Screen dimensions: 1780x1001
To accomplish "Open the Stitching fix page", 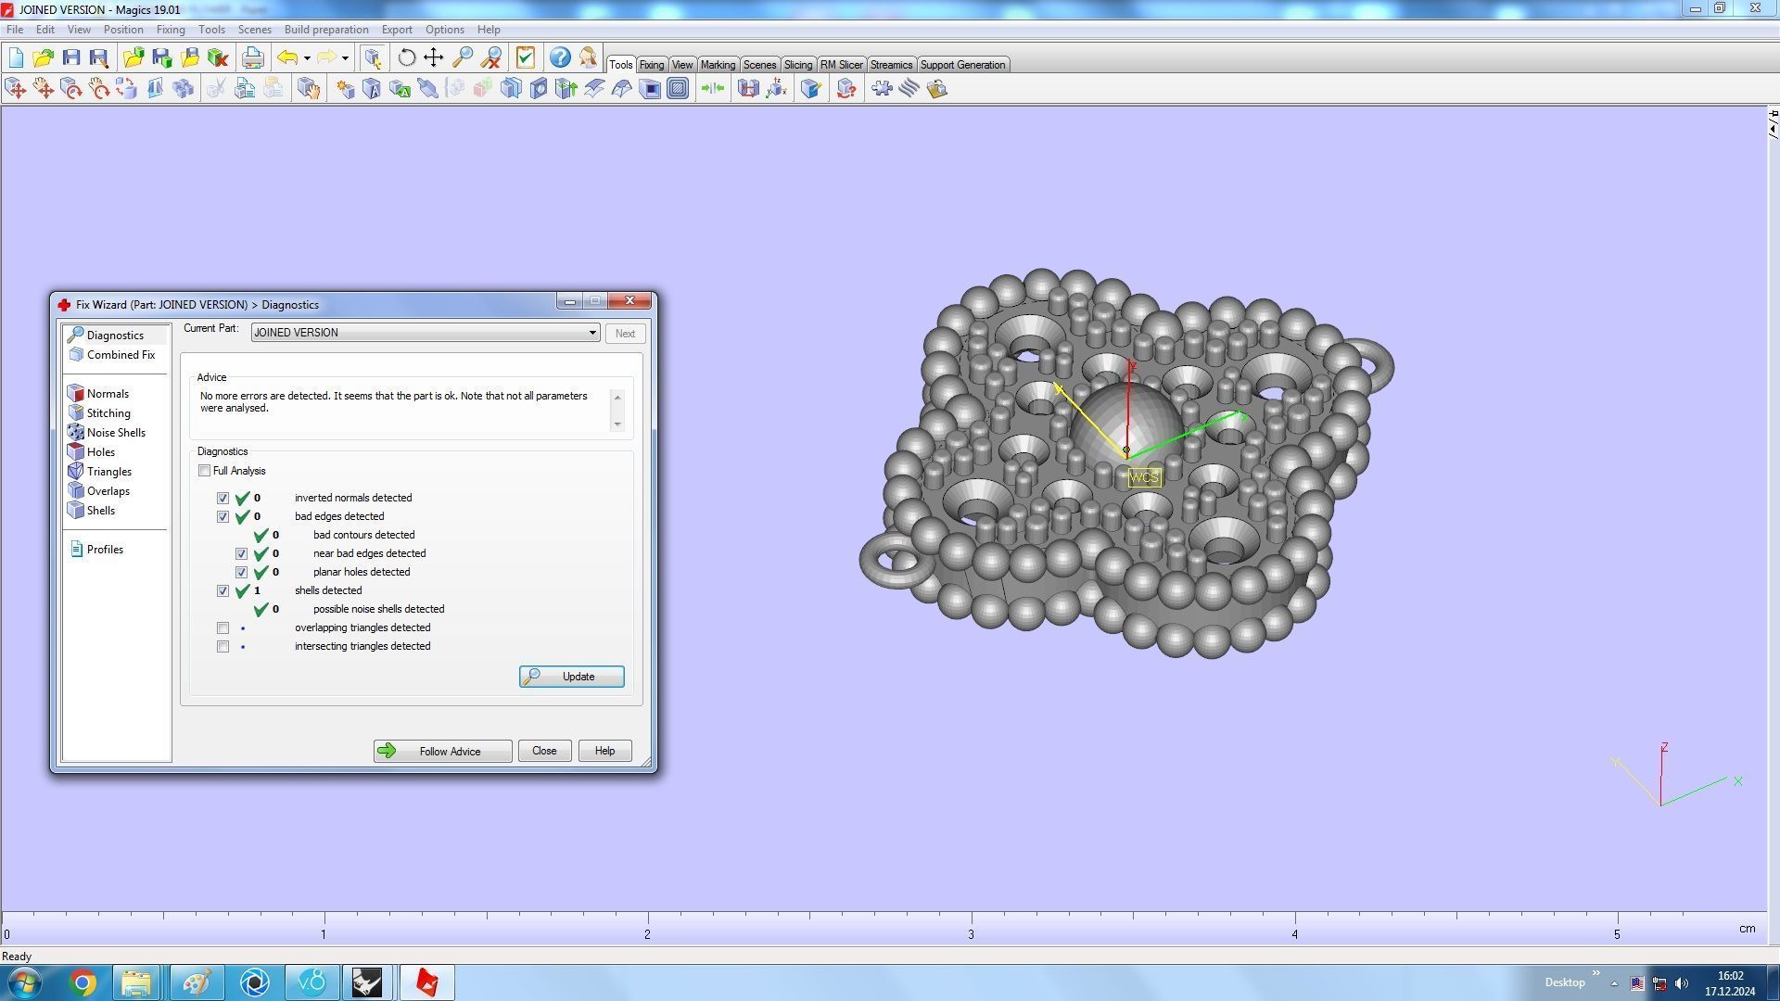I will coord(108,413).
